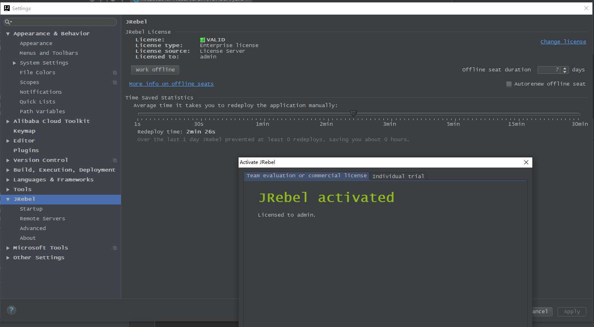Open Quick Lists settings page
This screenshot has width=594, height=327.
[37, 102]
